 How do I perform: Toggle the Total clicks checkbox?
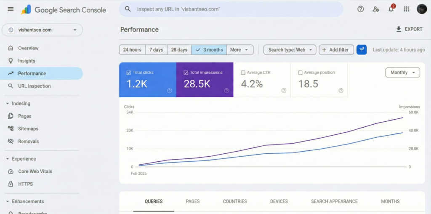pos(129,72)
